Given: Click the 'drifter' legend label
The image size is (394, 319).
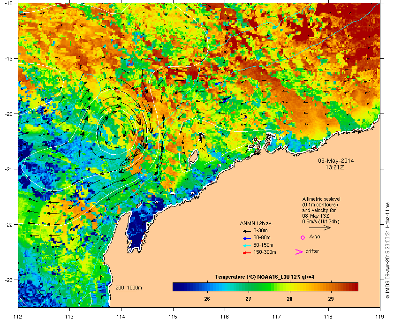Looking at the screenshot, I should coord(312,251).
